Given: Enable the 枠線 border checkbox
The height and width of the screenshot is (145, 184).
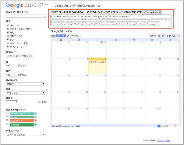Looking at the screenshot, I should [39, 102].
